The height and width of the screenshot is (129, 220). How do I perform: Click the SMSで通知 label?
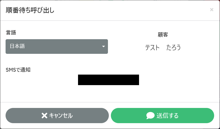18,70
